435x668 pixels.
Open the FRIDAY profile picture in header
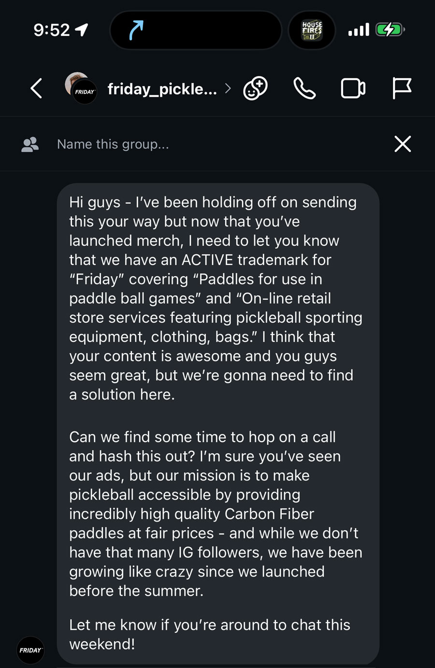pos(81,88)
